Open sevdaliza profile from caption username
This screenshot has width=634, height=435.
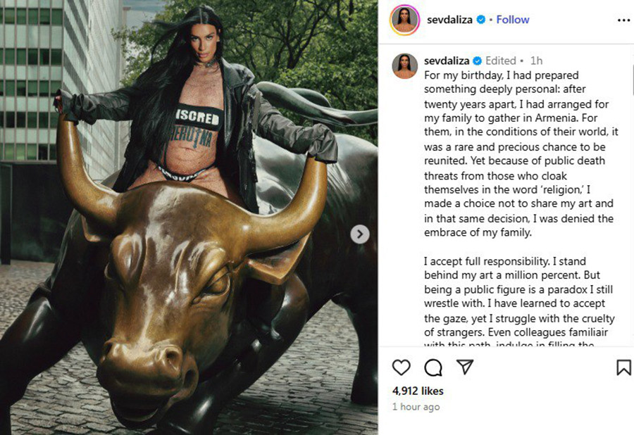(447, 61)
